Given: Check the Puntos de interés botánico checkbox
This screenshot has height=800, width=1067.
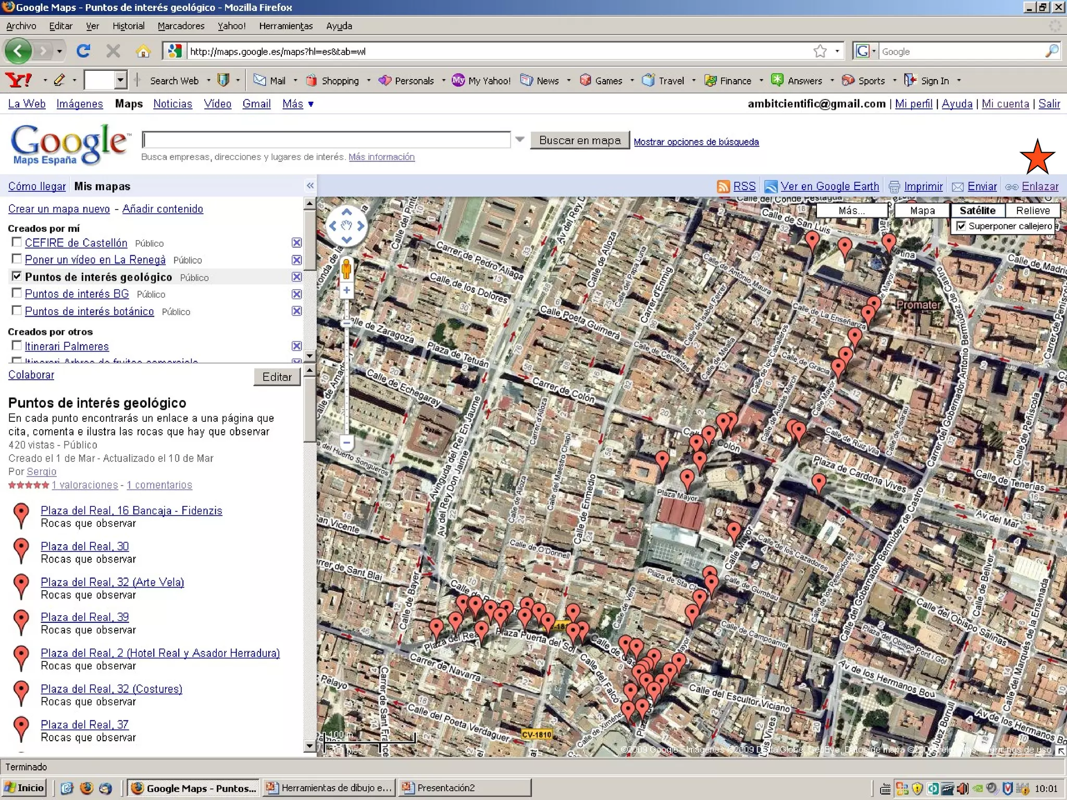Looking at the screenshot, I should coord(17,310).
